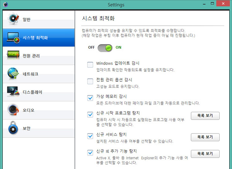Minimize the Settings window

point(204,4)
